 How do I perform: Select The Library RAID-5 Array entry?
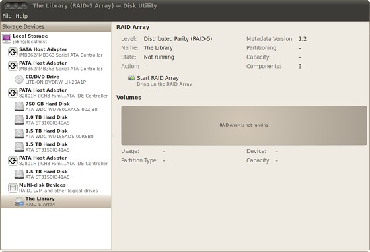[55, 201]
